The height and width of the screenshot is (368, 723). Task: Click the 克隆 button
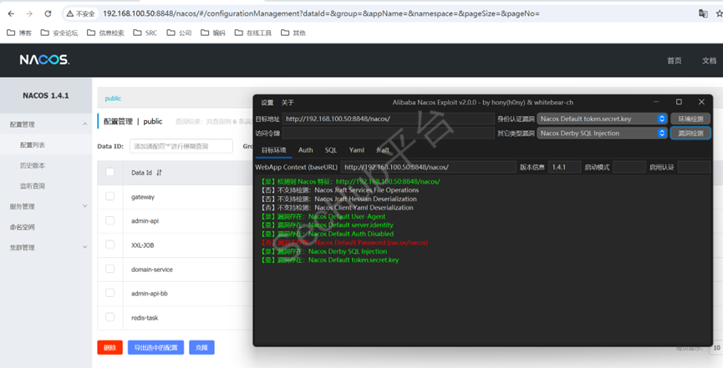coord(201,347)
